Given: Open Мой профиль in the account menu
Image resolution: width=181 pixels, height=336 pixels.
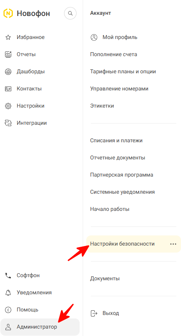Looking at the screenshot, I should coord(114,37).
